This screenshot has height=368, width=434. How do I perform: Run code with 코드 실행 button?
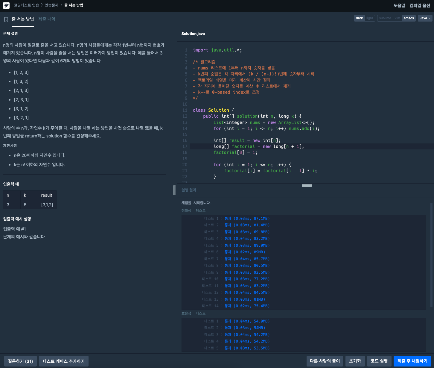tap(379, 361)
